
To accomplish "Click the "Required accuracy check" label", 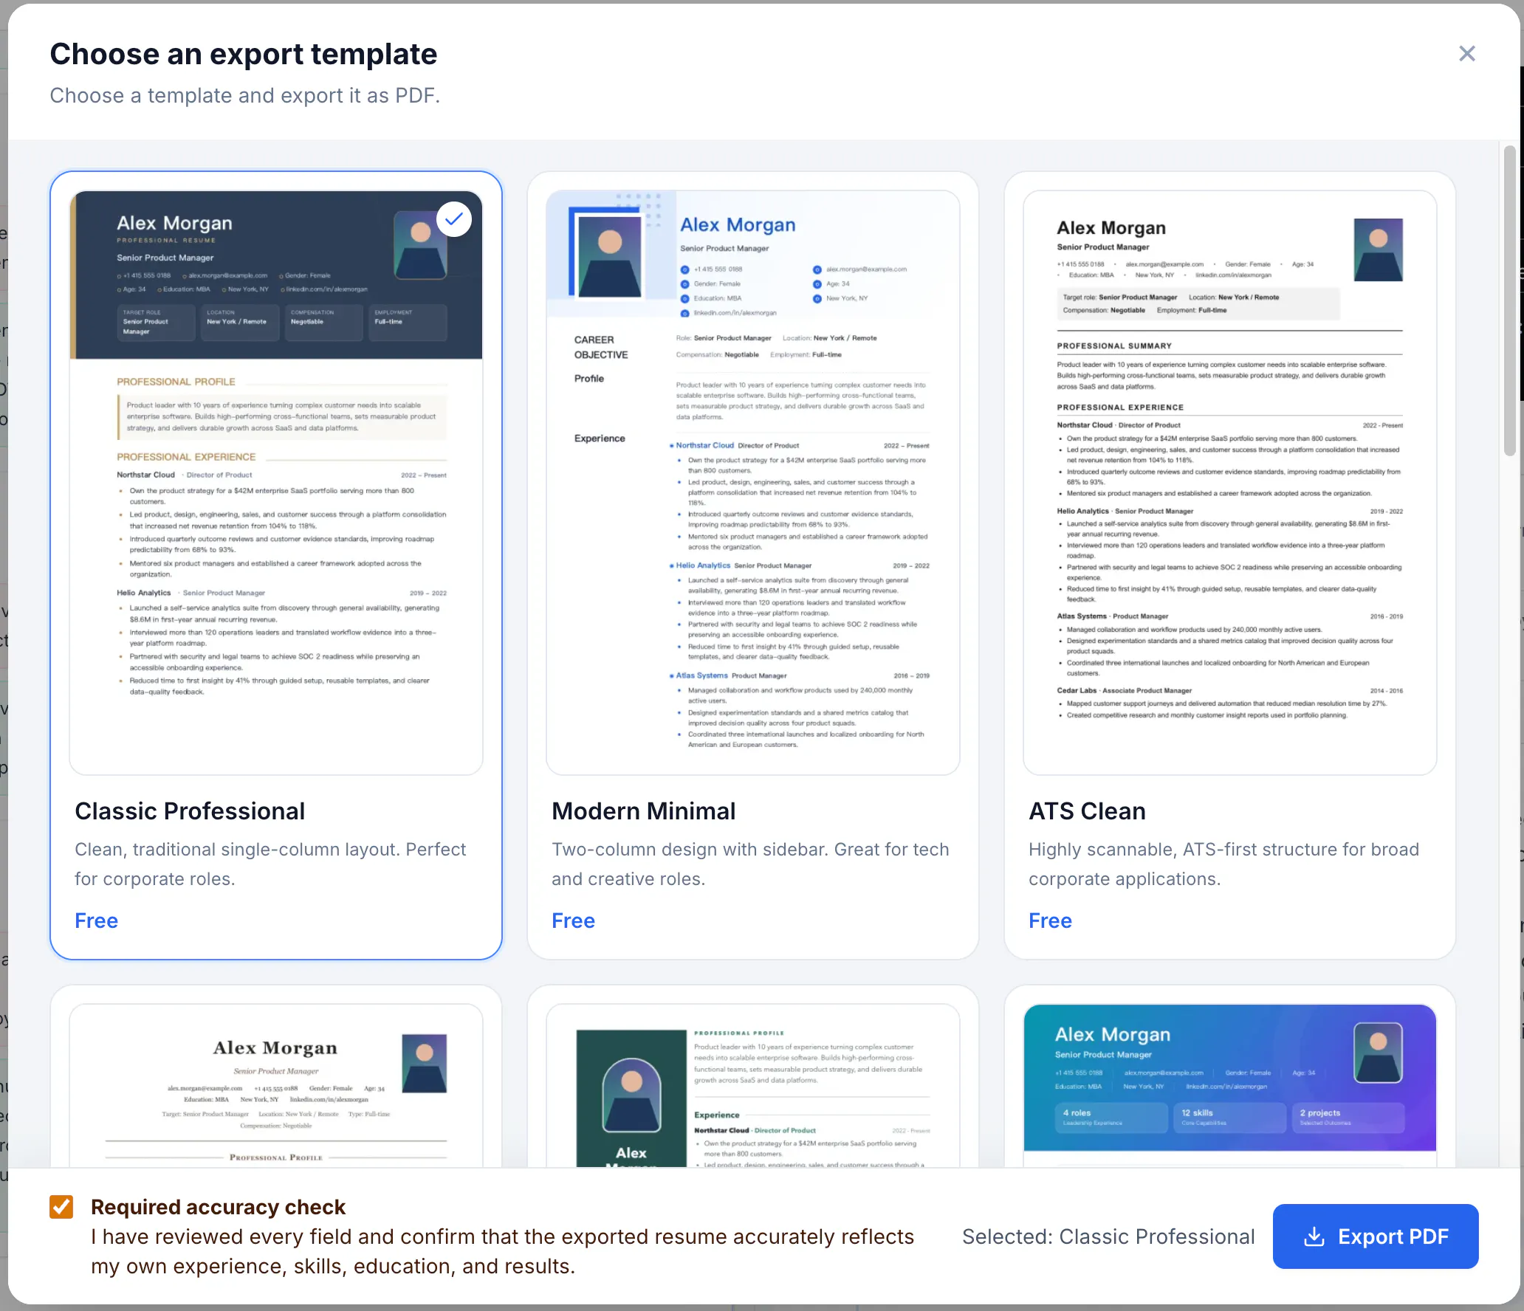I will pos(218,1207).
